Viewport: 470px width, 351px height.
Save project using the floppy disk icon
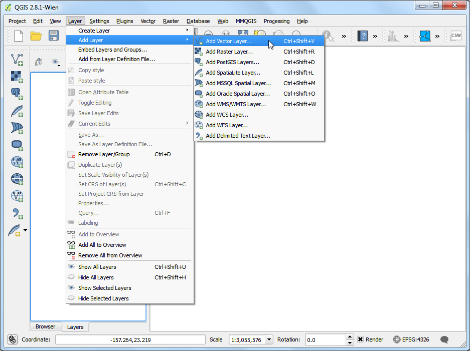[x=54, y=36]
